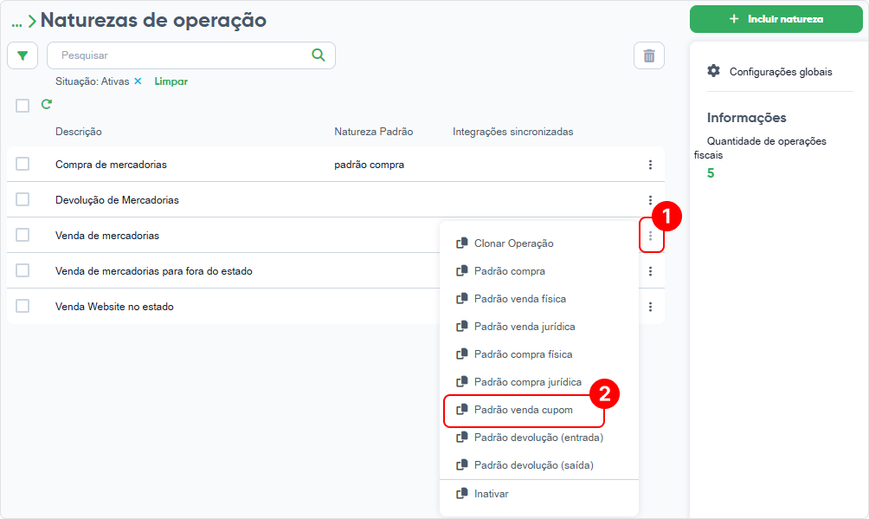Click the padrão compra cell value
869x519 pixels.
point(369,165)
